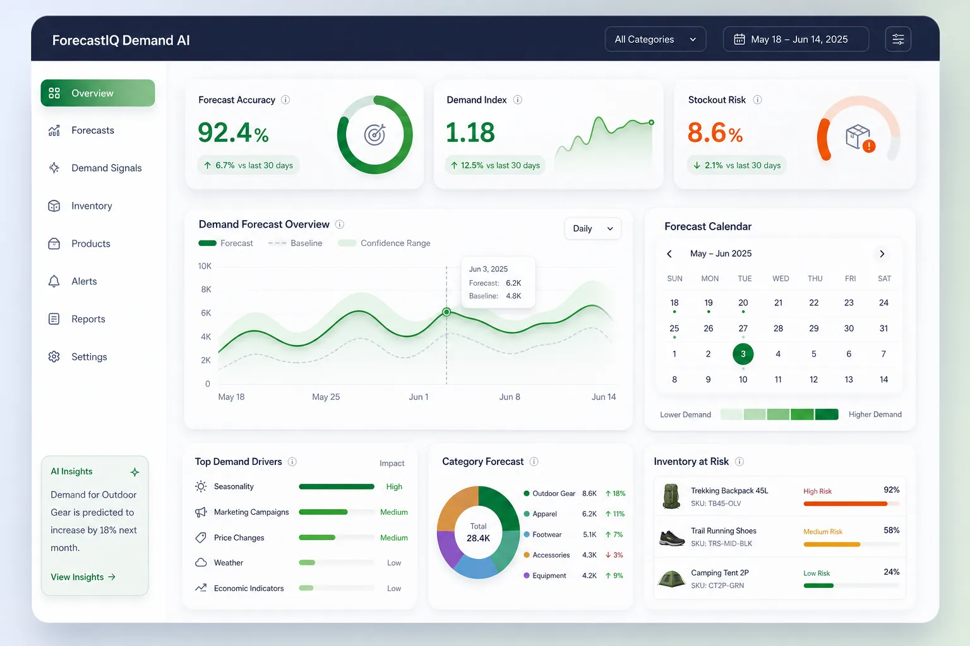Click the Marketing Campaigns megaphone icon
The width and height of the screenshot is (970, 646).
[201, 512]
